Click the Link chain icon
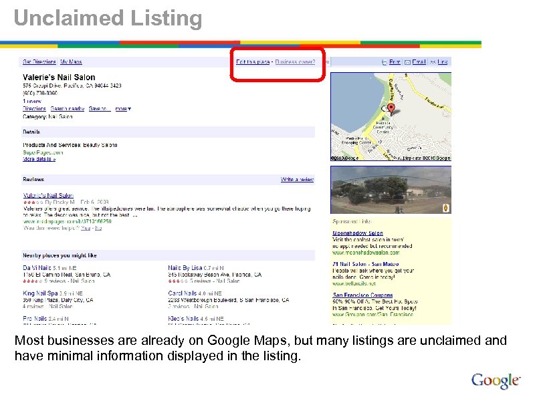Image resolution: width=535 pixels, height=401 pixels. [431, 61]
